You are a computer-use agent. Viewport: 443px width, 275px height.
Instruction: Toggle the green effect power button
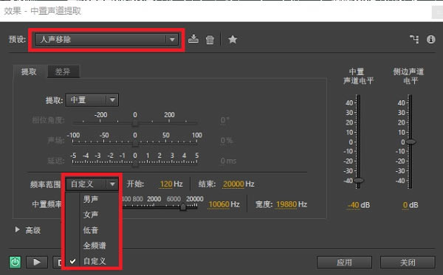tap(16, 262)
